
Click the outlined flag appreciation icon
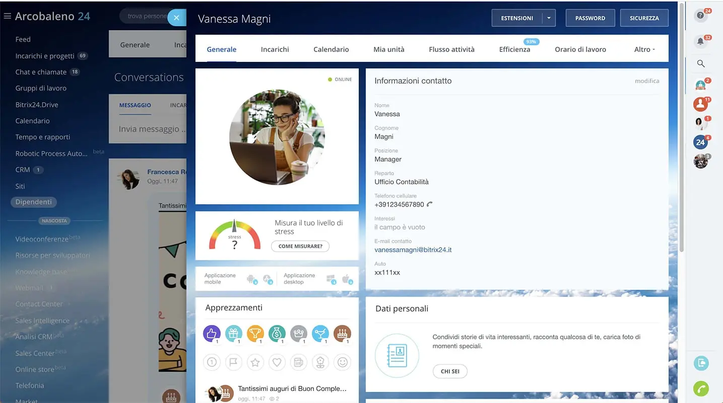pos(233,362)
